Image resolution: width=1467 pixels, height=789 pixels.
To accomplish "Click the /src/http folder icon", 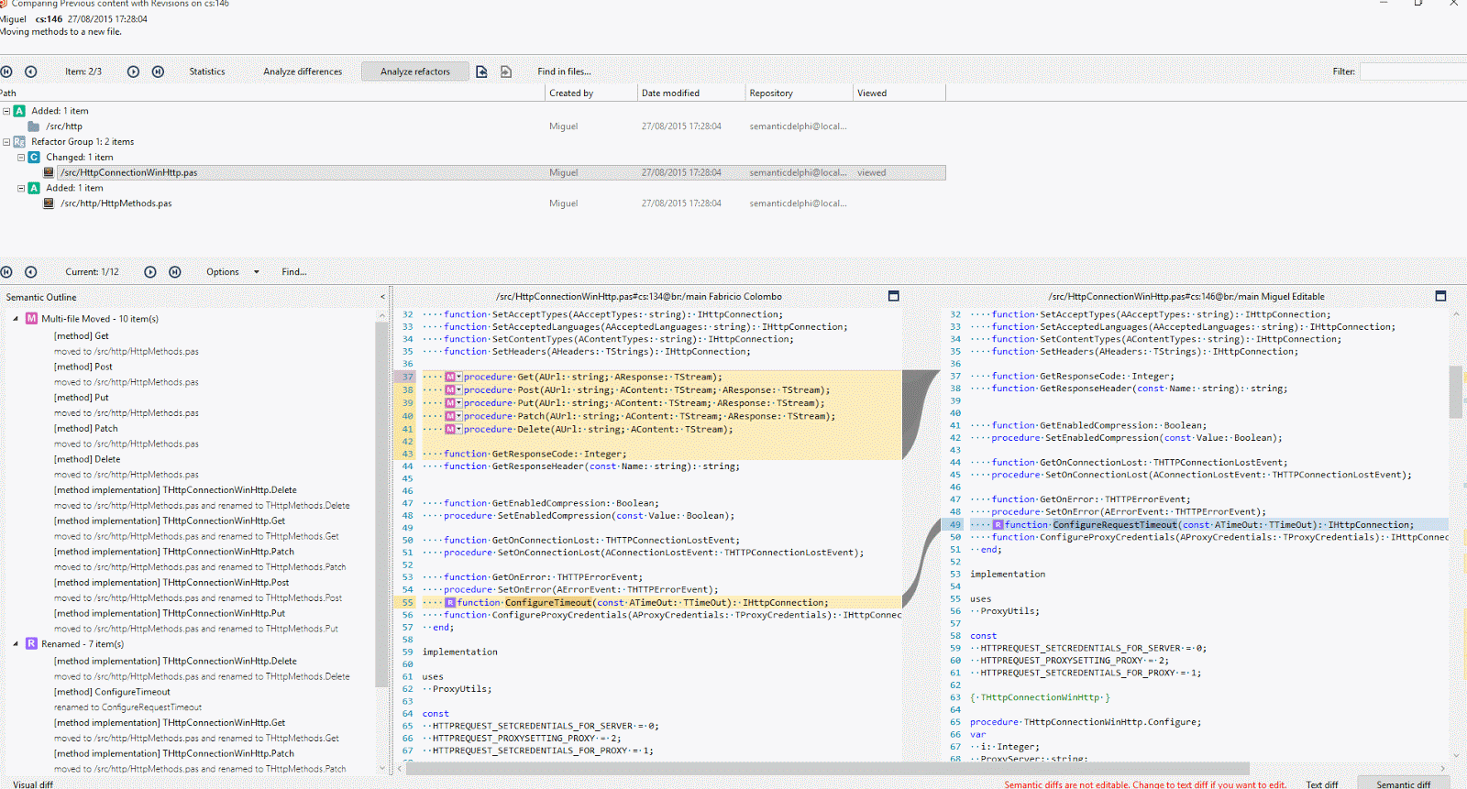I will (34, 126).
